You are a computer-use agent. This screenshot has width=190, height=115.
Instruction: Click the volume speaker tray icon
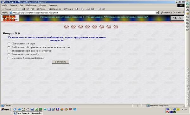click(171, 109)
